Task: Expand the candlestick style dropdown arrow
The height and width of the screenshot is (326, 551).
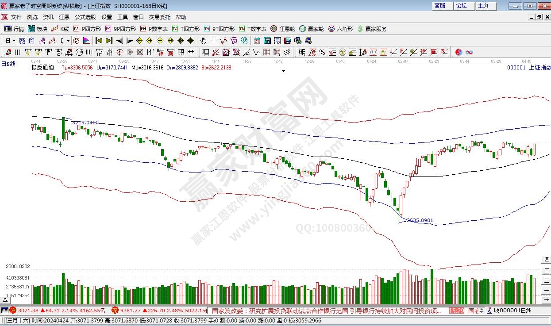Action: coord(68,41)
